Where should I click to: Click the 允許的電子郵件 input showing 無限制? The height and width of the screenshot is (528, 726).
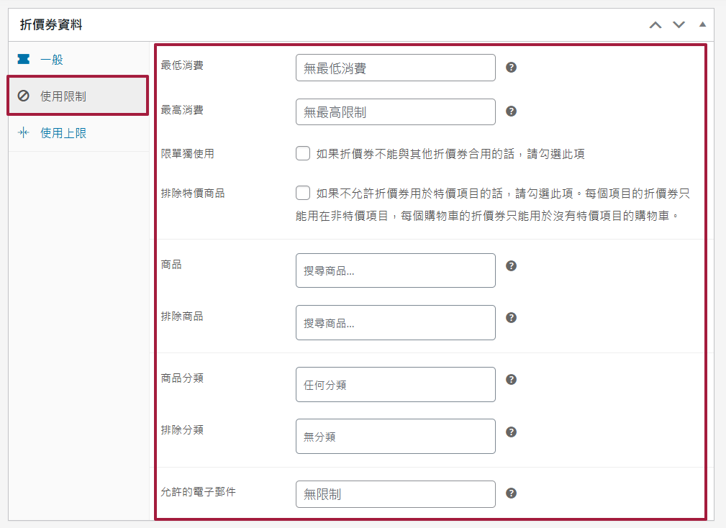(395, 493)
